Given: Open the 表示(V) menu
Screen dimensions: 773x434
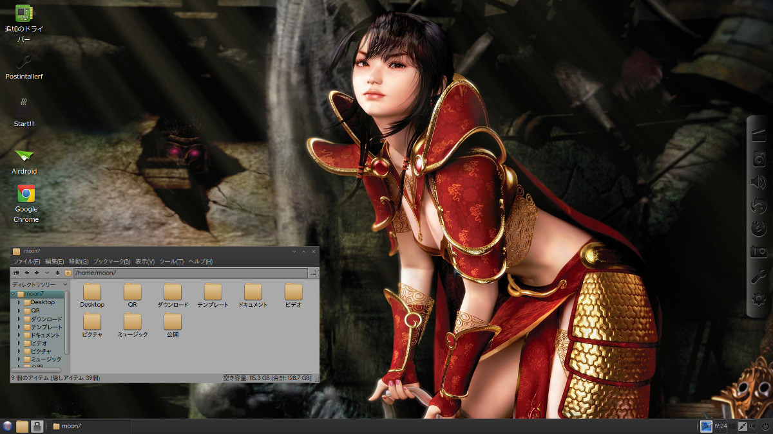Looking at the screenshot, I should pyautogui.click(x=145, y=262).
